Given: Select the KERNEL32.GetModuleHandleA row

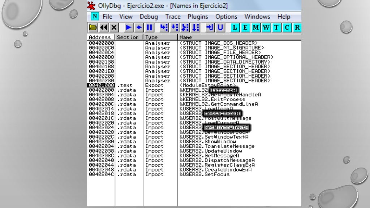Looking at the screenshot, I should [194, 95].
